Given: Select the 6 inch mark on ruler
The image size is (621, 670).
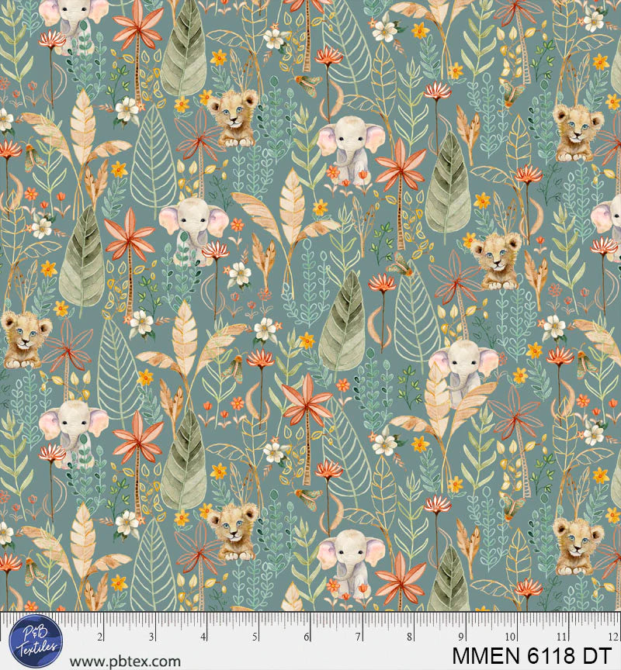Looking at the screenshot, I should (x=307, y=637).
